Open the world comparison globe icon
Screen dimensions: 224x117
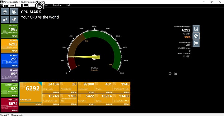196,36
